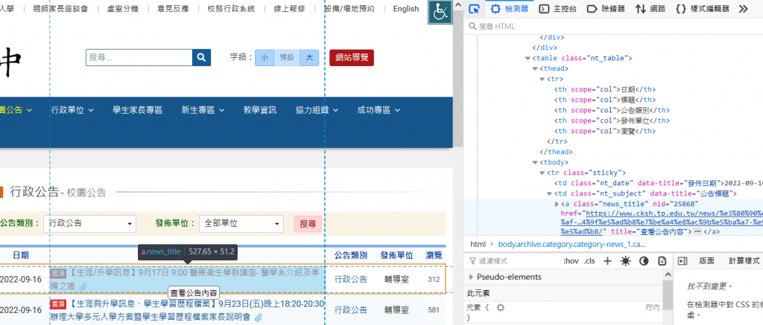763x325 pixels.
Task: Toggle dark color scheme simulation half-moon icon
Action: coord(644,261)
